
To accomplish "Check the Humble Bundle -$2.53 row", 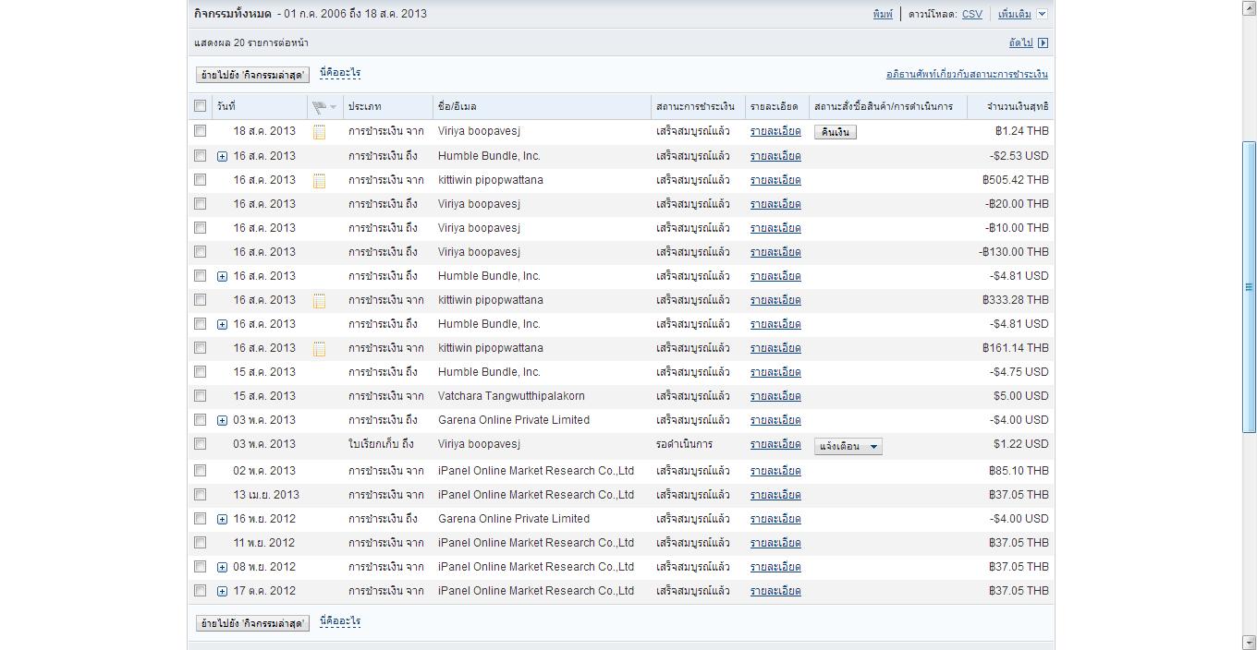I will (x=200, y=155).
